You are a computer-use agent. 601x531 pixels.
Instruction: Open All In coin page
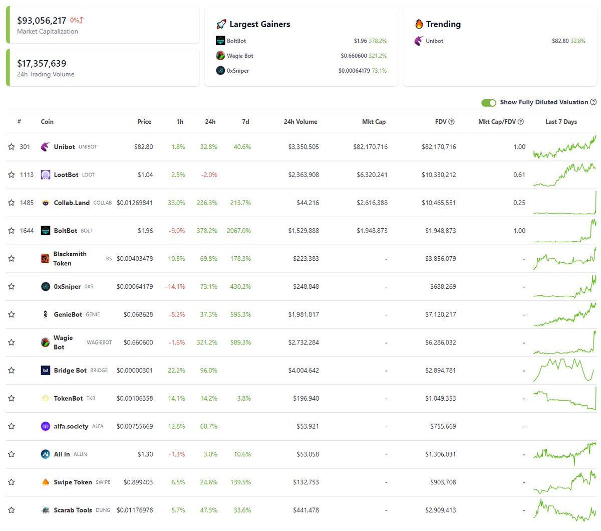(x=62, y=454)
